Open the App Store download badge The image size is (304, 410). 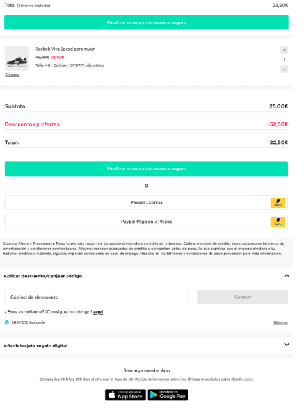125,395
